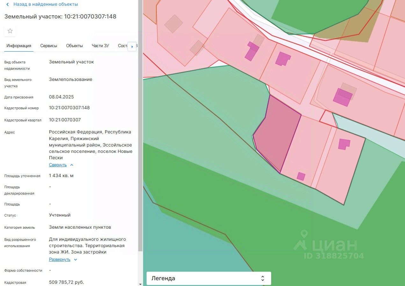The width and height of the screenshot is (405, 286).
Task: Open the Объекты tab
Action: click(75, 46)
